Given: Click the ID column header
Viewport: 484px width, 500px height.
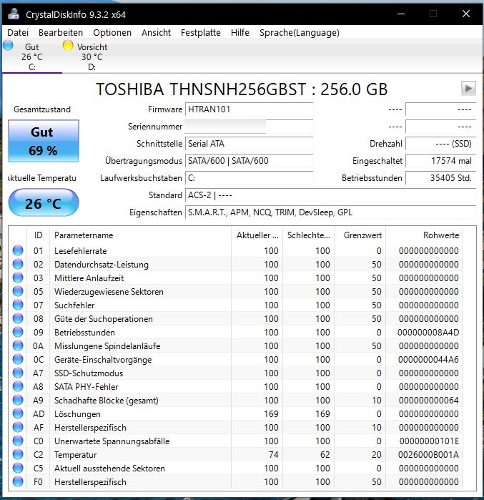Looking at the screenshot, I should (x=38, y=235).
